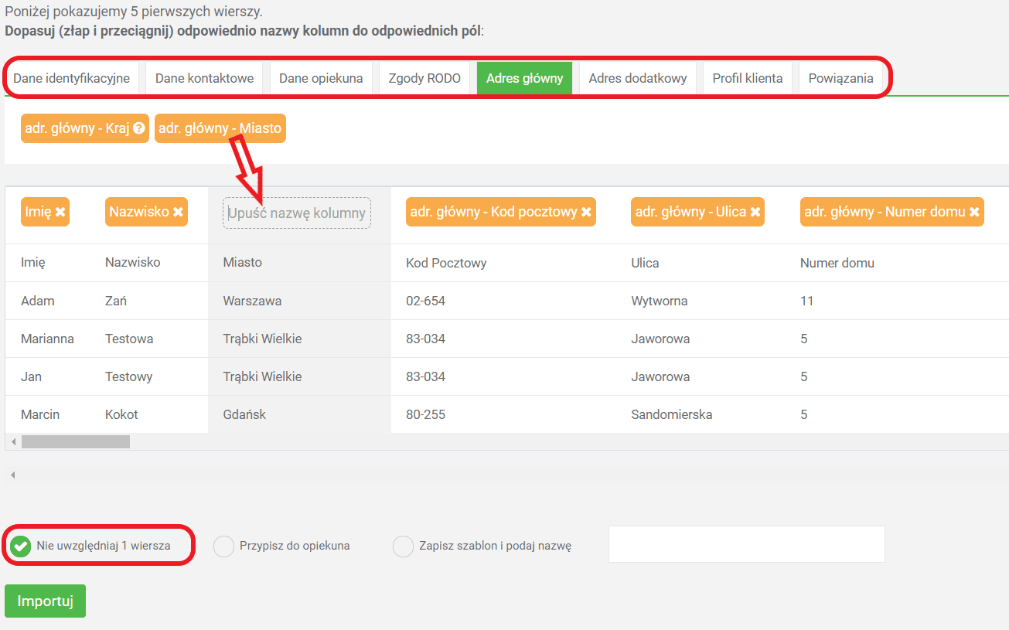The height and width of the screenshot is (630, 1009).
Task: Click the adr. główny - Miasto tag
Action: point(220,128)
